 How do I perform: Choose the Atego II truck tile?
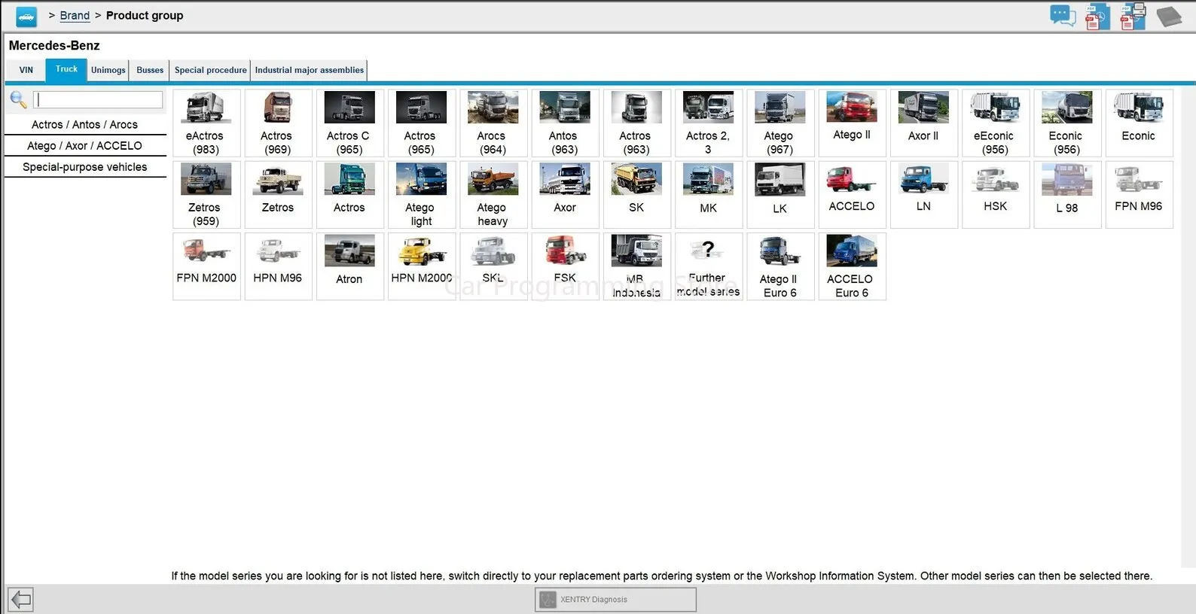click(x=852, y=123)
